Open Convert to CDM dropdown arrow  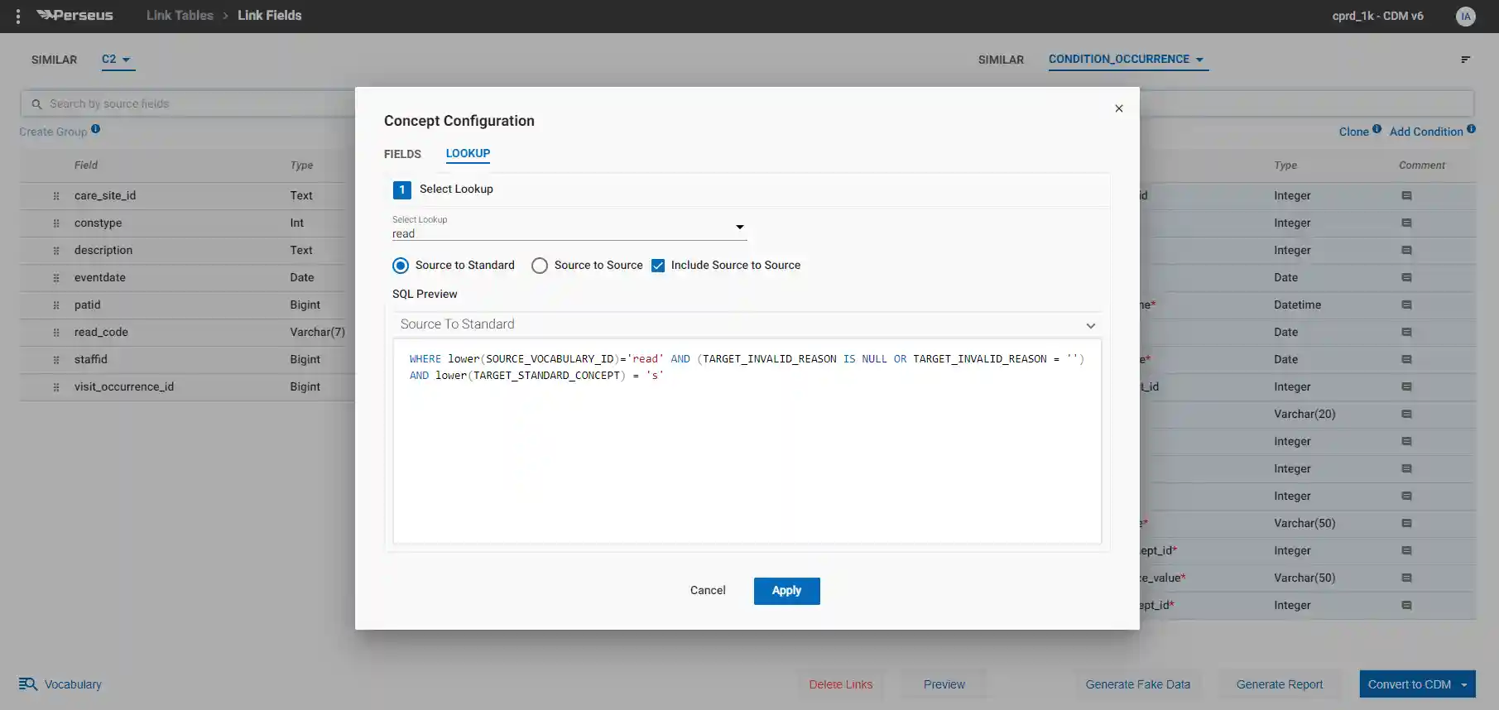(x=1464, y=684)
